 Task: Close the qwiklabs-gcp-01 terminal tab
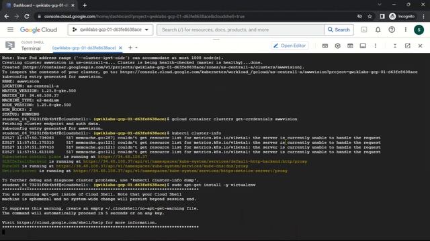coord(120,48)
